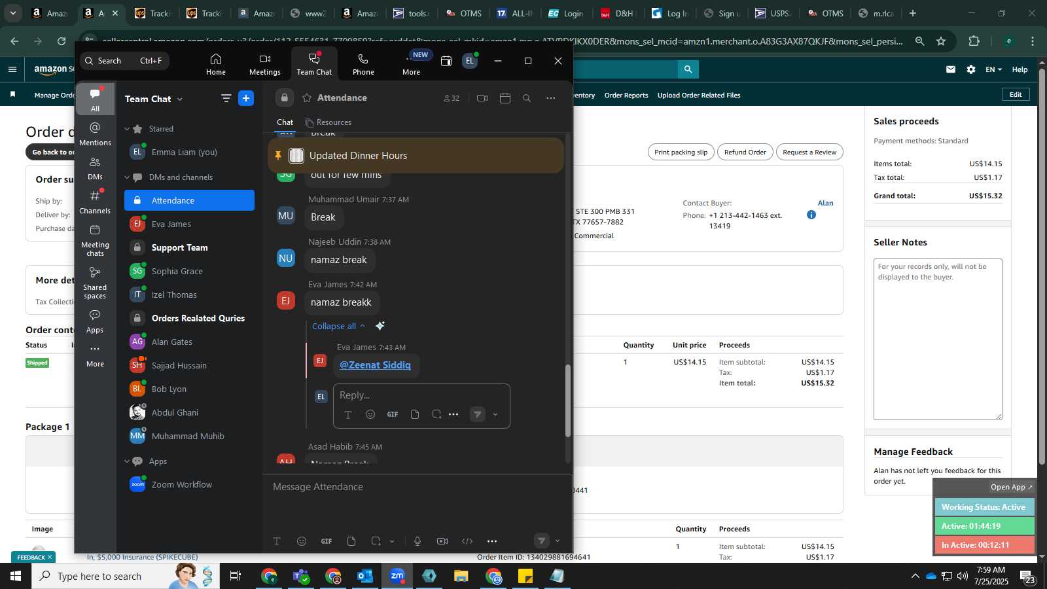
Task: Open the EN language dropdown in Amazon
Action: tap(993, 69)
